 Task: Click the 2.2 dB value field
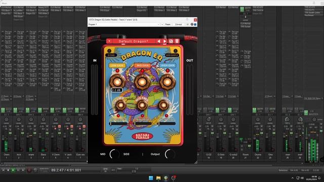coord(117,90)
